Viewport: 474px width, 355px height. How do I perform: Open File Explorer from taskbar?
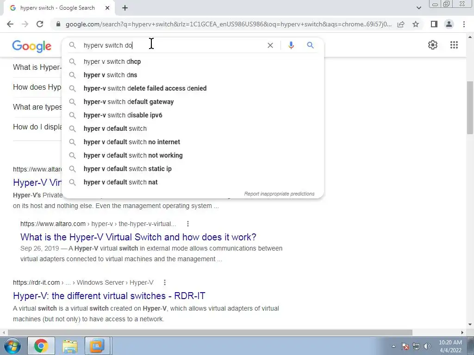coord(70,346)
